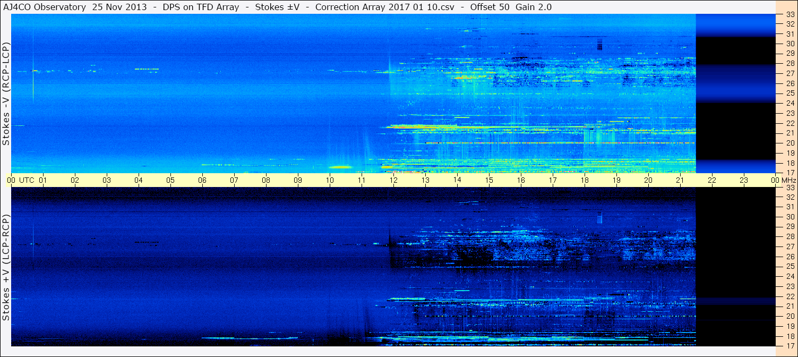Select the 12 hour tick on time axis
Viewport: 798px width, 357px height.
[x=393, y=180]
